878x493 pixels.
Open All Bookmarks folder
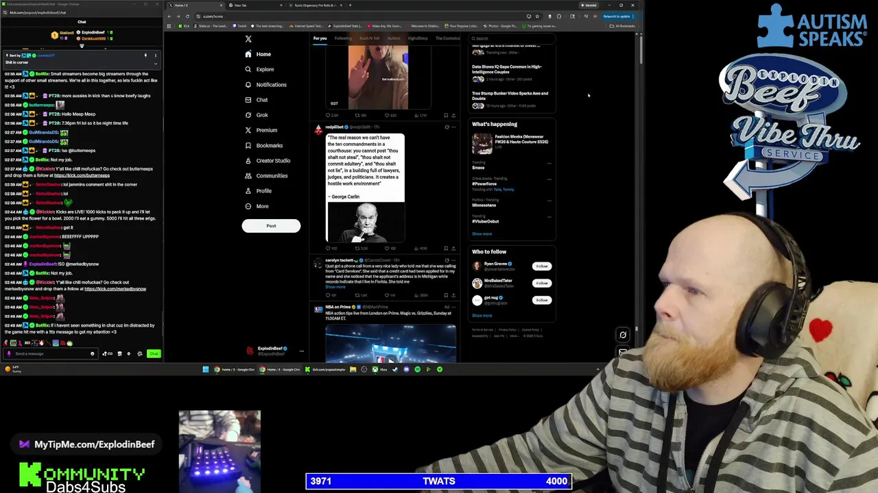623,26
